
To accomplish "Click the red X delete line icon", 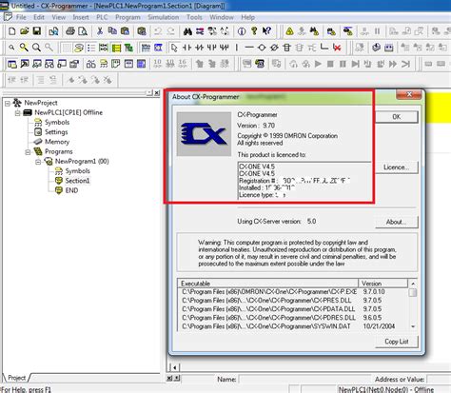I will (337, 48).
